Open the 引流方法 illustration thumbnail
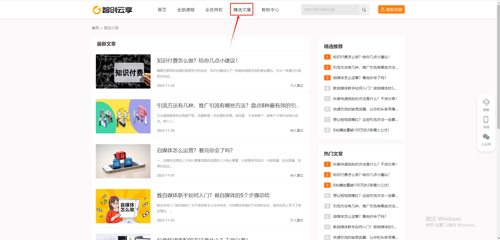Image resolution: width=500 pixels, height=240 pixels. click(123, 116)
